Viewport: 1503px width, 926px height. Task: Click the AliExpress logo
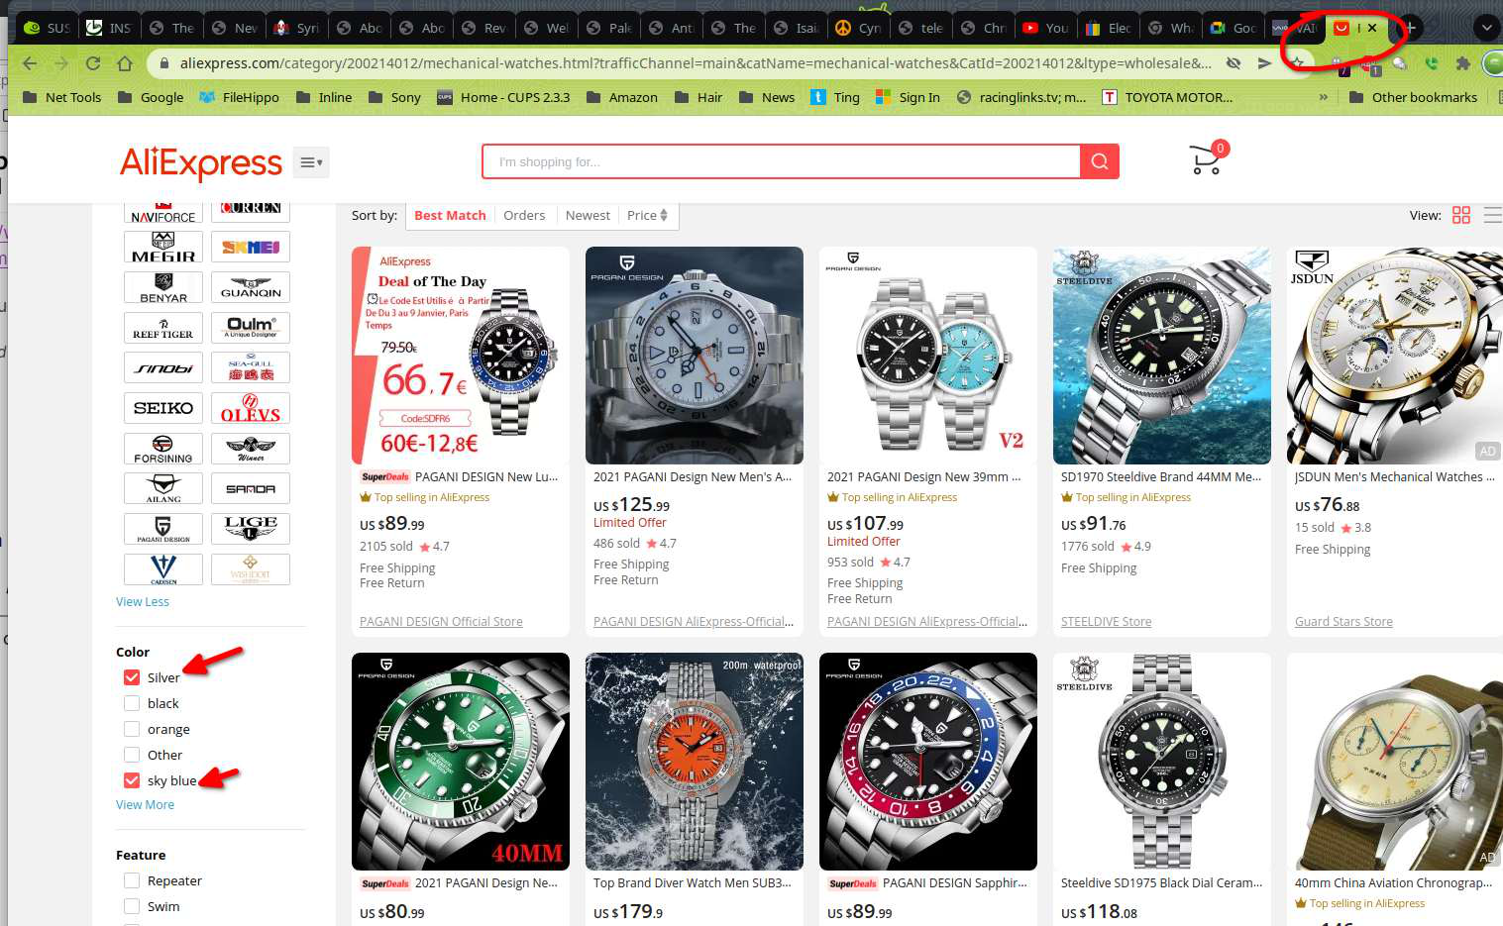[x=201, y=162]
